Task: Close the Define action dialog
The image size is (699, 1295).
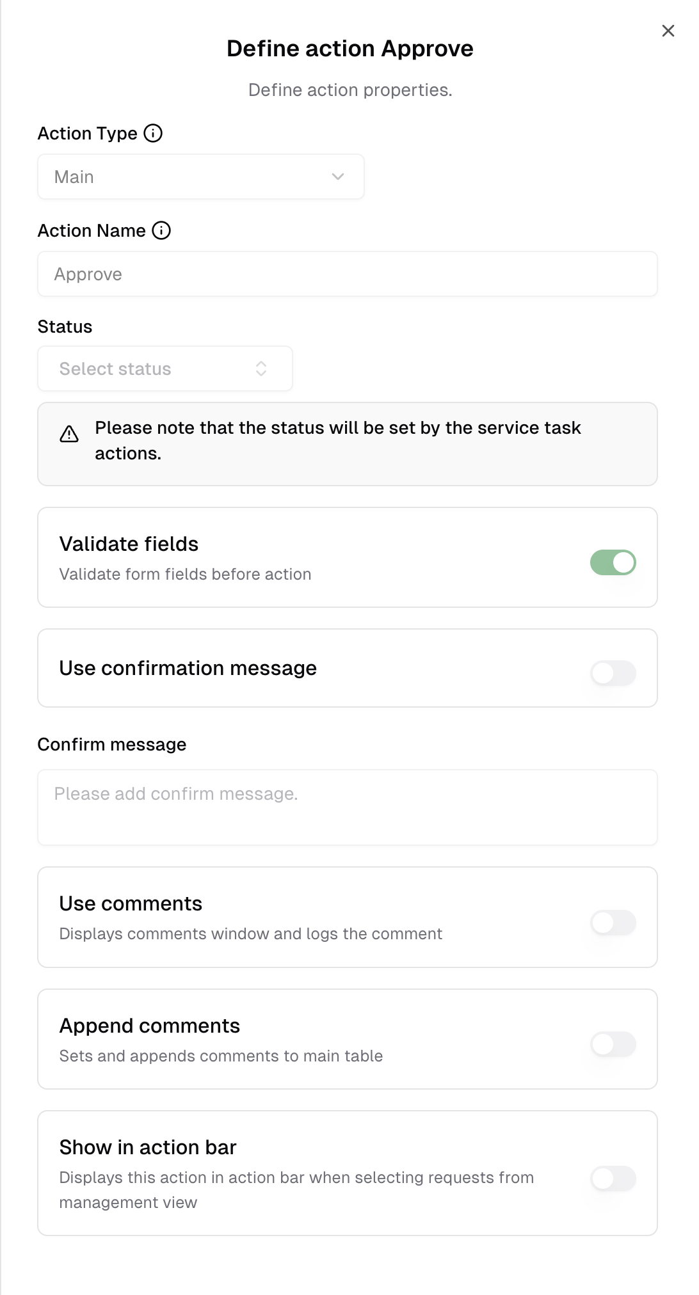Action: coord(668,31)
